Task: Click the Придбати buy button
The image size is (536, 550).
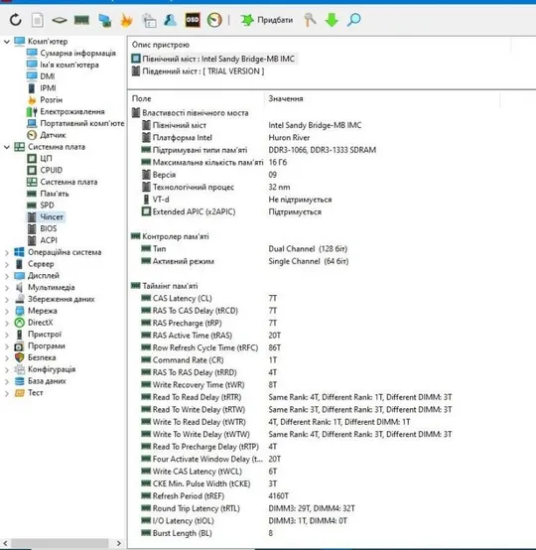Action: (266, 20)
